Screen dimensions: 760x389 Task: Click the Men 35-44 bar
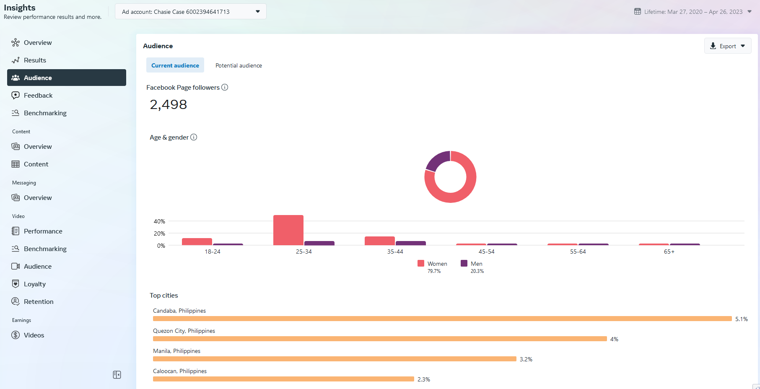[x=411, y=243]
